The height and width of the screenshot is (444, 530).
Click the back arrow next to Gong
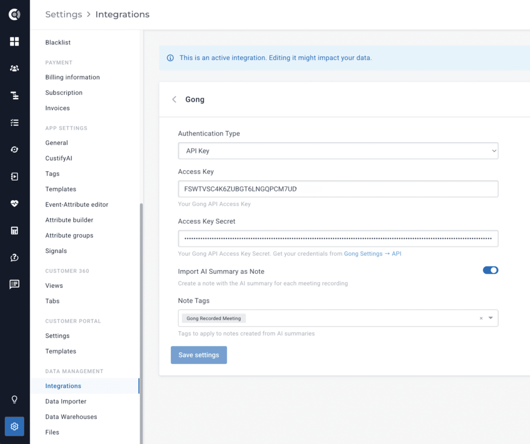click(174, 99)
